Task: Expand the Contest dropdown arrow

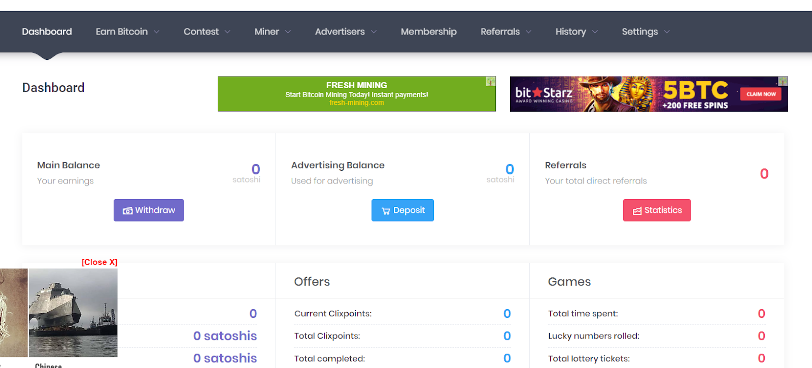Action: point(227,32)
